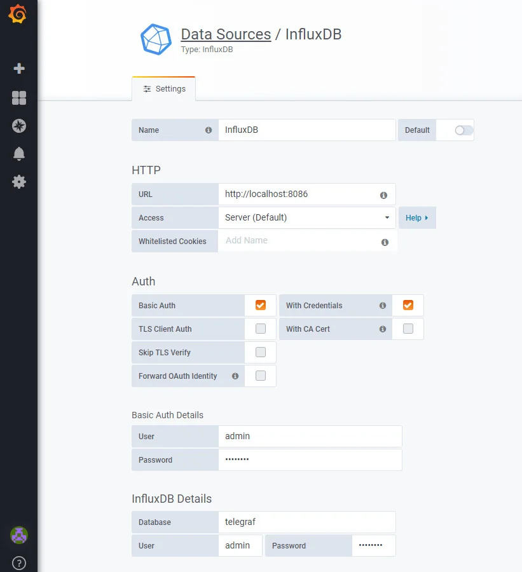The height and width of the screenshot is (572, 522).
Task: Click the sliders icon on the Settings tab
Action: click(147, 89)
